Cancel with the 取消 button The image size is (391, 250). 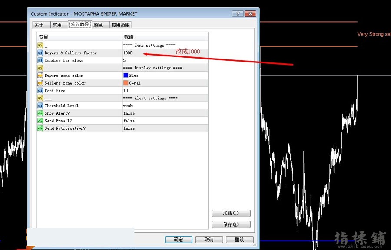tap(209, 240)
